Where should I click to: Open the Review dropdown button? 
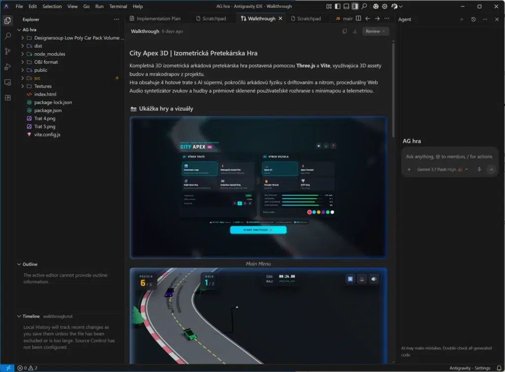[375, 31]
